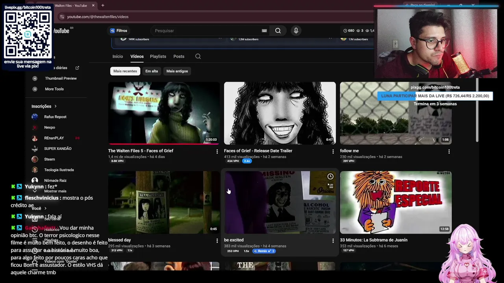504x283 pixels.
Task: Open options menu for Release Date Trailer
Action: click(333, 151)
